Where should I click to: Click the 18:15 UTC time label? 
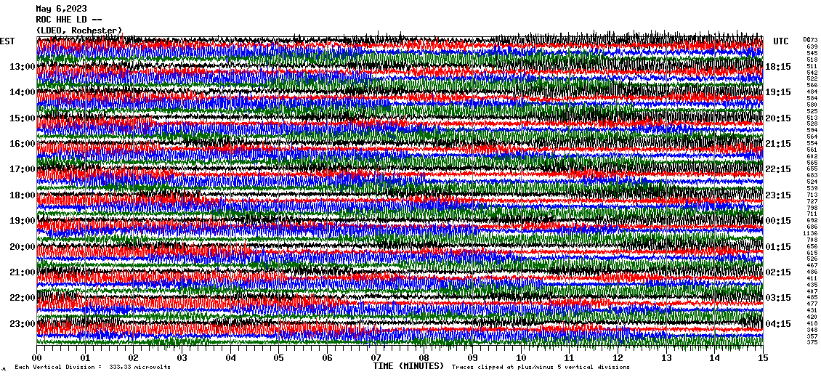[778, 67]
